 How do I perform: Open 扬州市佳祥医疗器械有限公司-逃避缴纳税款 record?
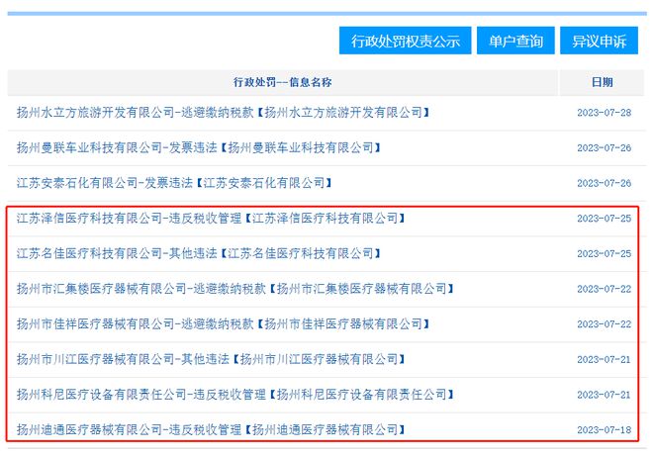point(223,323)
